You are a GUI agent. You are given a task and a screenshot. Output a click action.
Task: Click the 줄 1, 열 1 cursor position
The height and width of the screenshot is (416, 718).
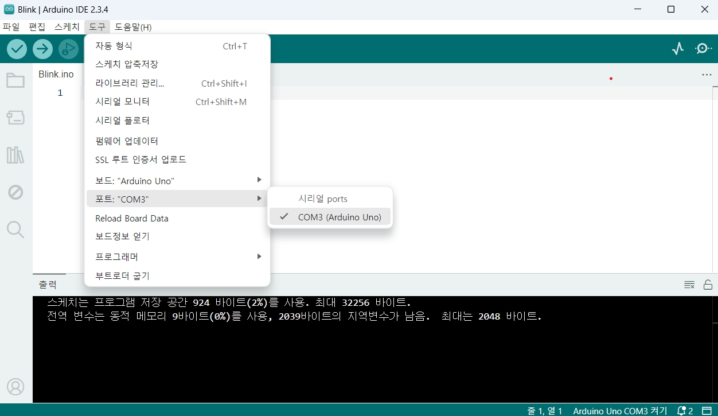coord(545,411)
